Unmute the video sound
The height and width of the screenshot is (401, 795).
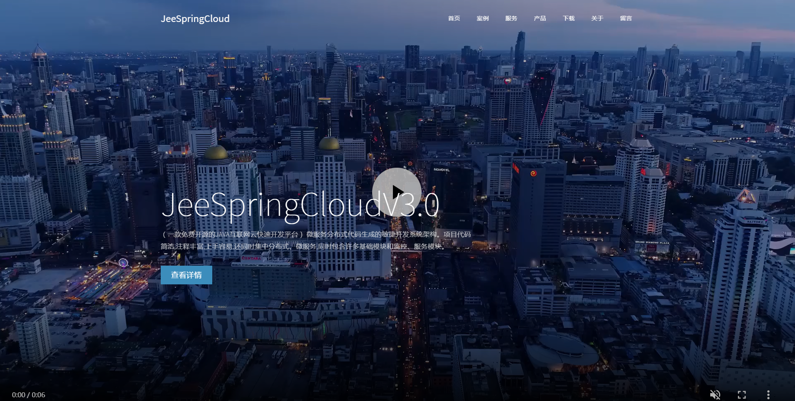(x=715, y=394)
